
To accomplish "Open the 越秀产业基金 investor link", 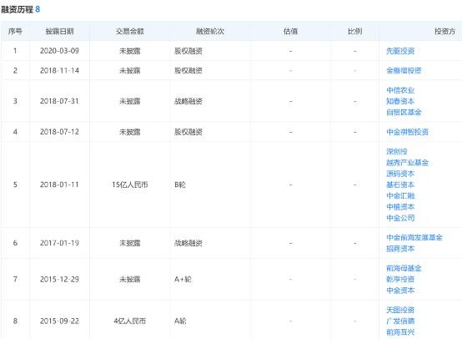I will [x=407, y=163].
